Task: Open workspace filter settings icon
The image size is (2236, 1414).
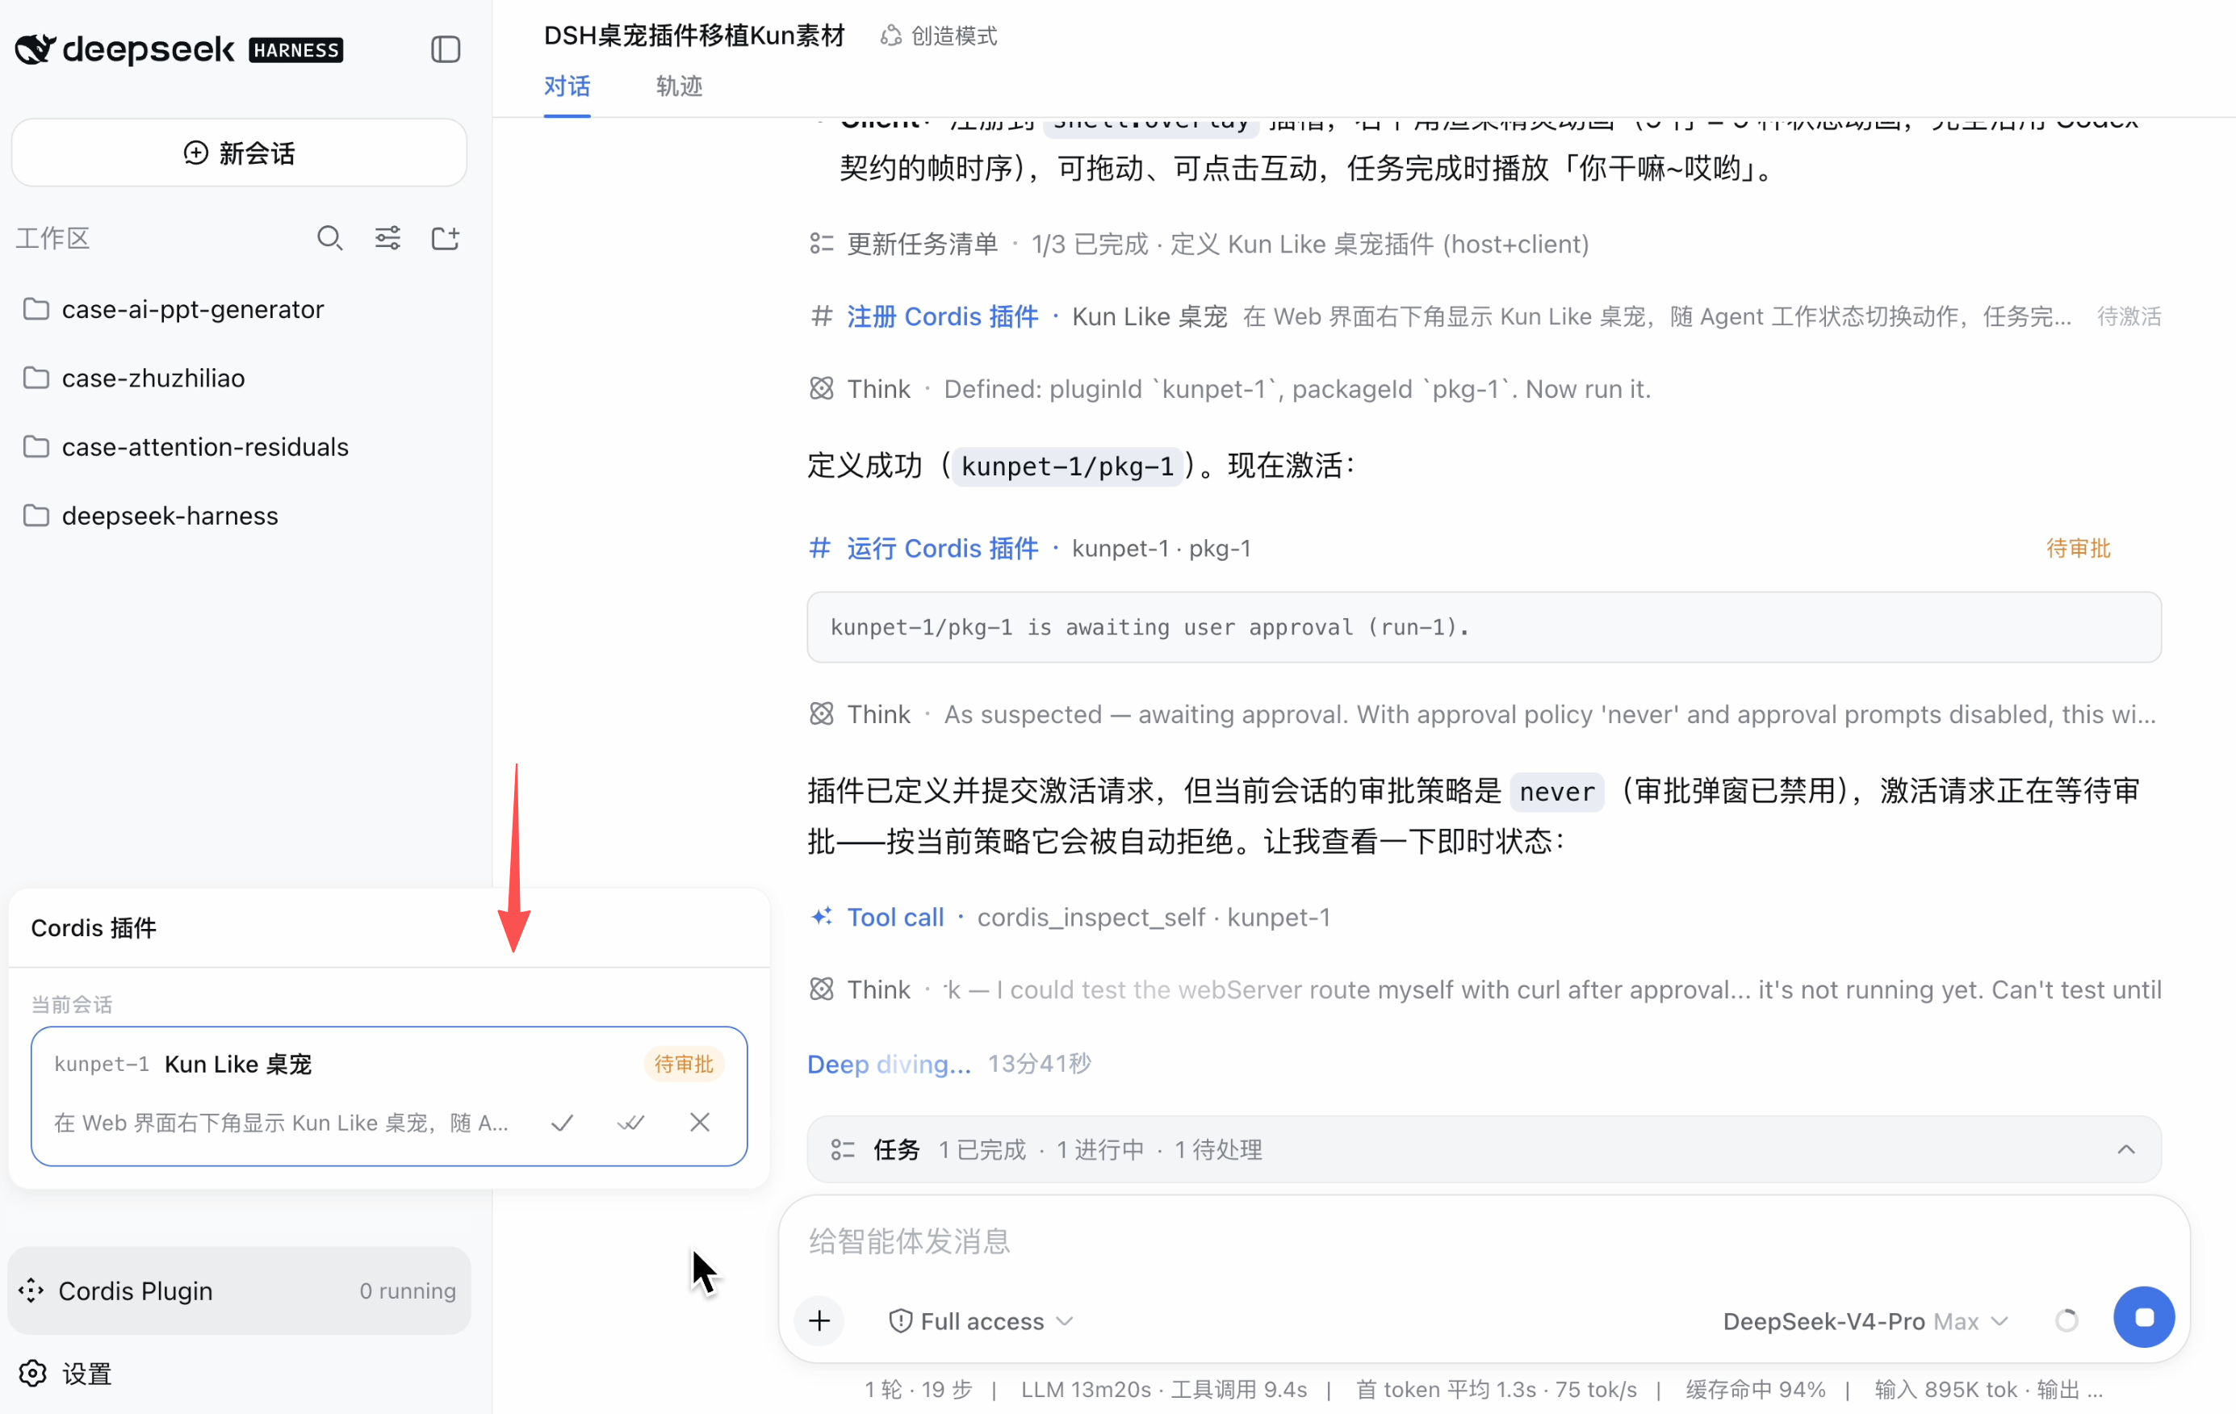Action: 387,239
